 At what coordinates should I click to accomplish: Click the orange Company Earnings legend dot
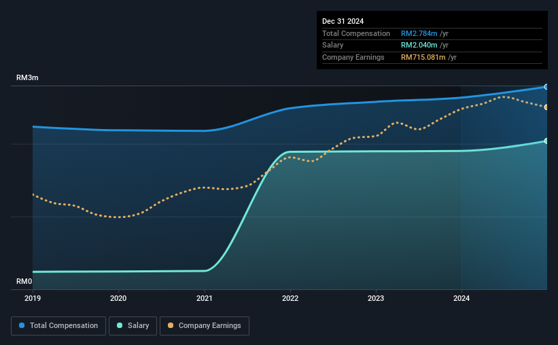(x=171, y=325)
